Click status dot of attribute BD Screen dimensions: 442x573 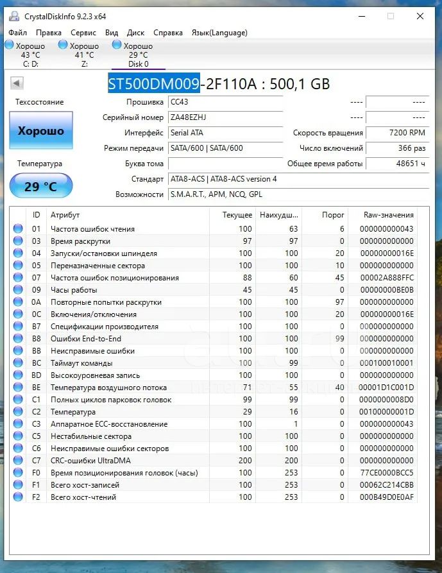[18, 375]
